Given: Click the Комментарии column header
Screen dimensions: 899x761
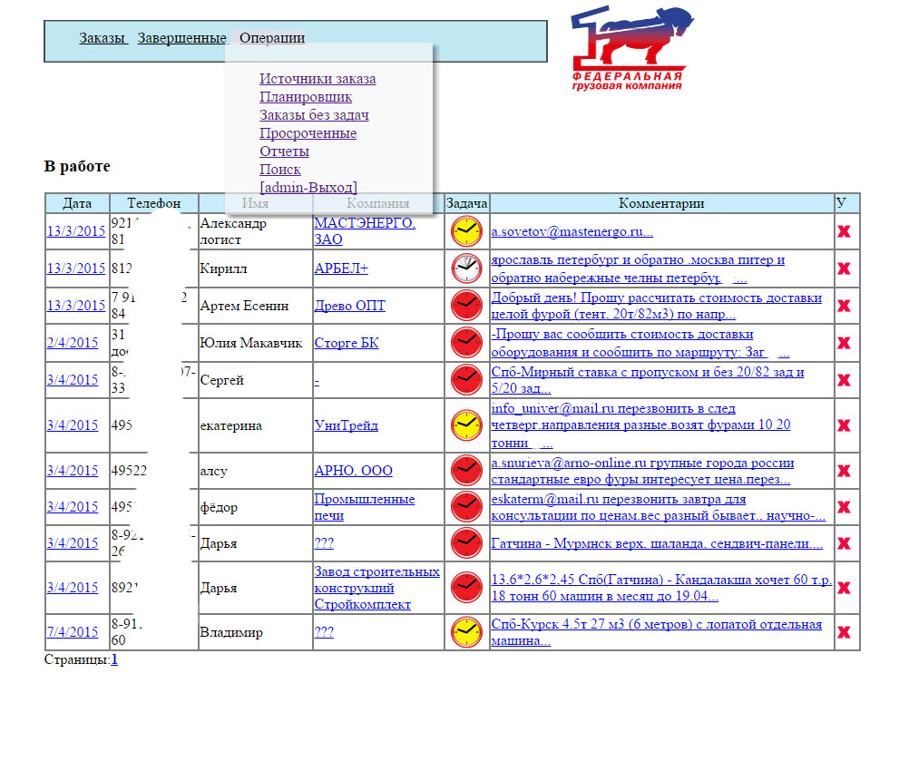Looking at the screenshot, I should click(661, 203).
